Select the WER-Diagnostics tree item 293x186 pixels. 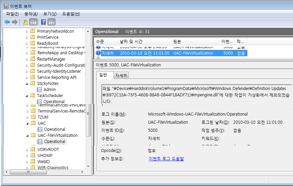53,167
